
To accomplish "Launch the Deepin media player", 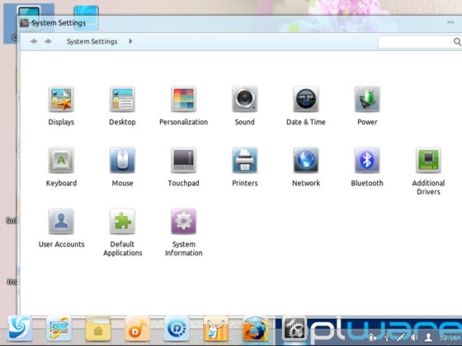I will coord(177,329).
